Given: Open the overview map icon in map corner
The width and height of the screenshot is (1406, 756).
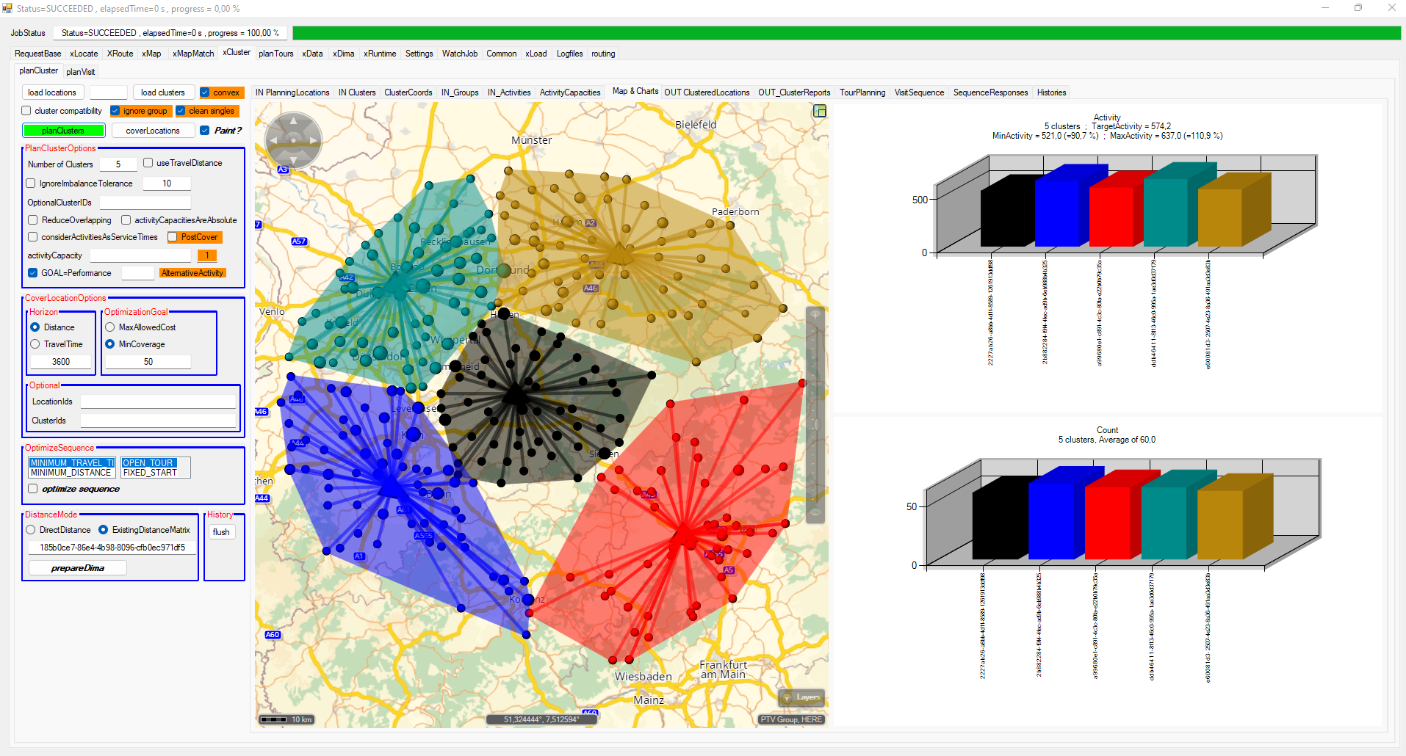Looking at the screenshot, I should (820, 111).
